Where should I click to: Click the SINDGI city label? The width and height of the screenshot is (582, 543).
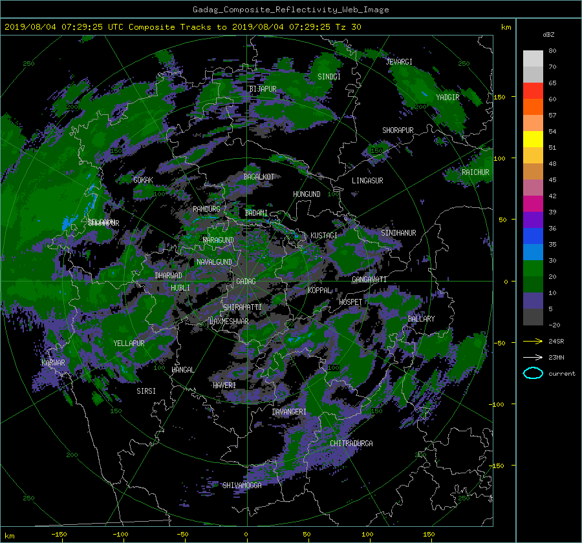coord(329,77)
